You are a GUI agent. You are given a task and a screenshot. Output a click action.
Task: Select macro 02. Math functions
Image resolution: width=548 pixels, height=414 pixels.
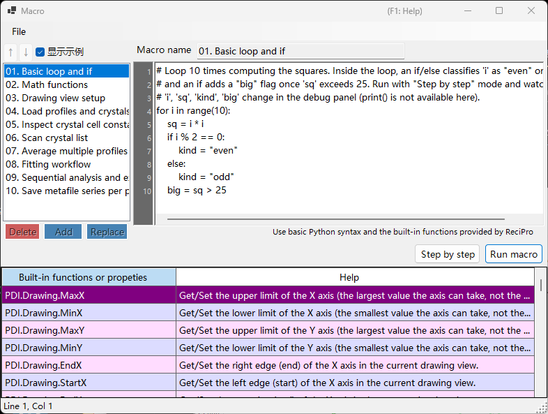[x=67, y=84]
